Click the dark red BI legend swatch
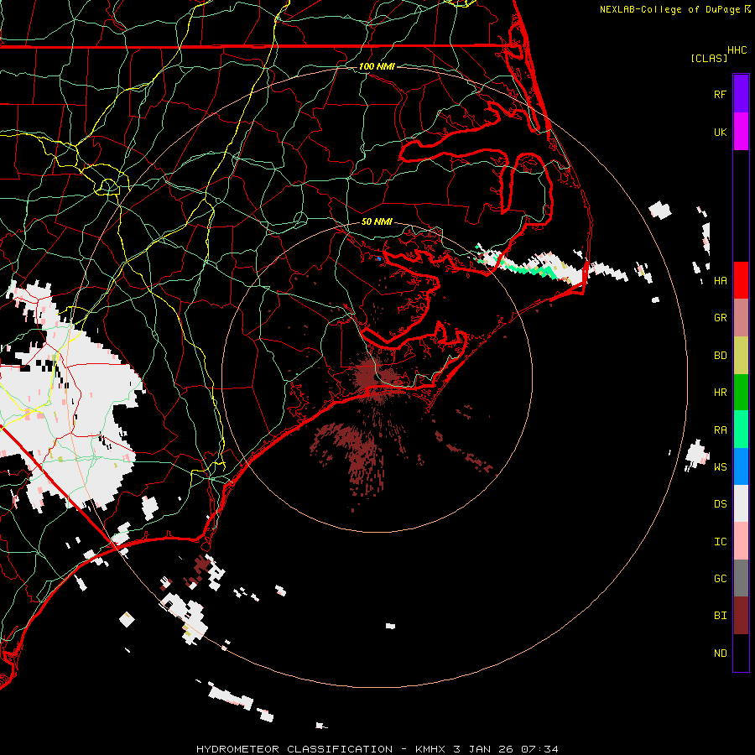755x755 pixels. pyautogui.click(x=741, y=616)
